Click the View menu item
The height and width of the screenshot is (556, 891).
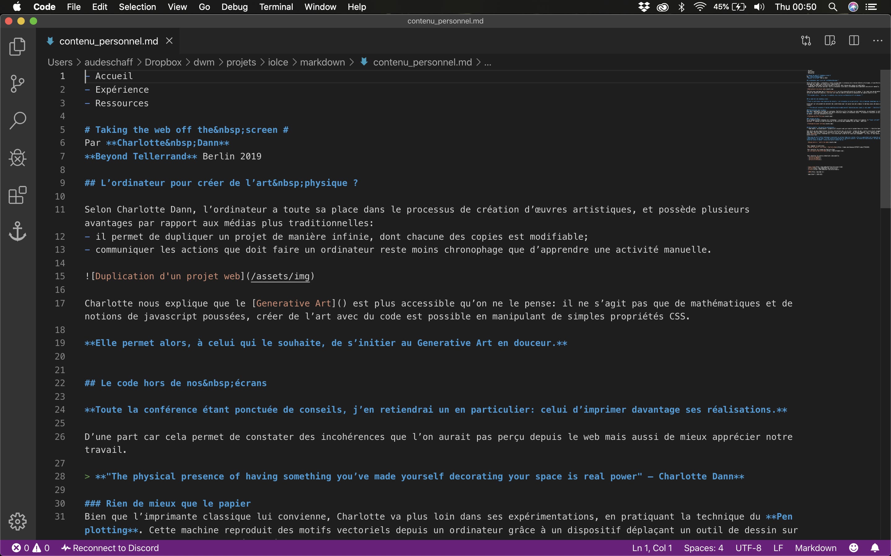[176, 7]
